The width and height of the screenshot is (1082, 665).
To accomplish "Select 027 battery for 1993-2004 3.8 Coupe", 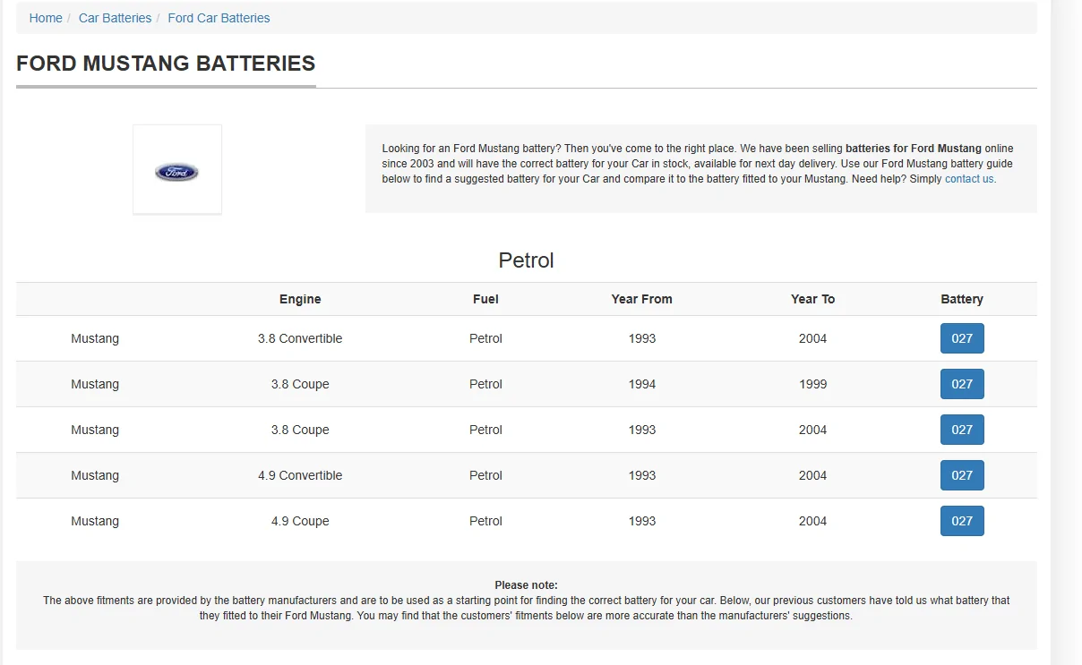I will [x=962, y=430].
